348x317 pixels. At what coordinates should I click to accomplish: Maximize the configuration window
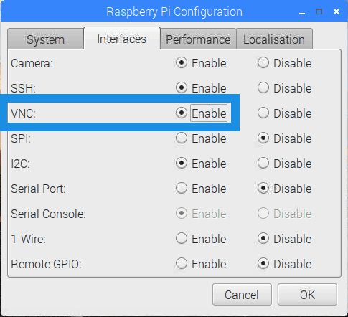(x=319, y=11)
